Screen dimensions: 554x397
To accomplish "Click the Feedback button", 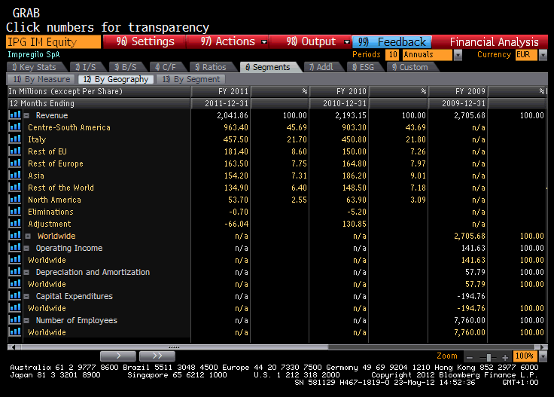I will coord(392,42).
